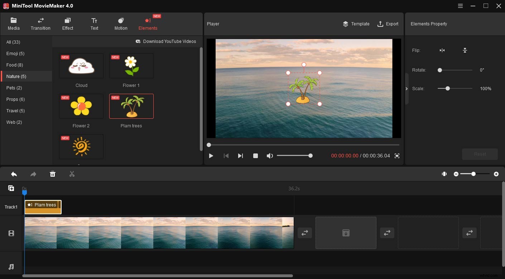The image size is (505, 279).
Task: Select the Plam trees clip on Track1
Action: coord(43,207)
